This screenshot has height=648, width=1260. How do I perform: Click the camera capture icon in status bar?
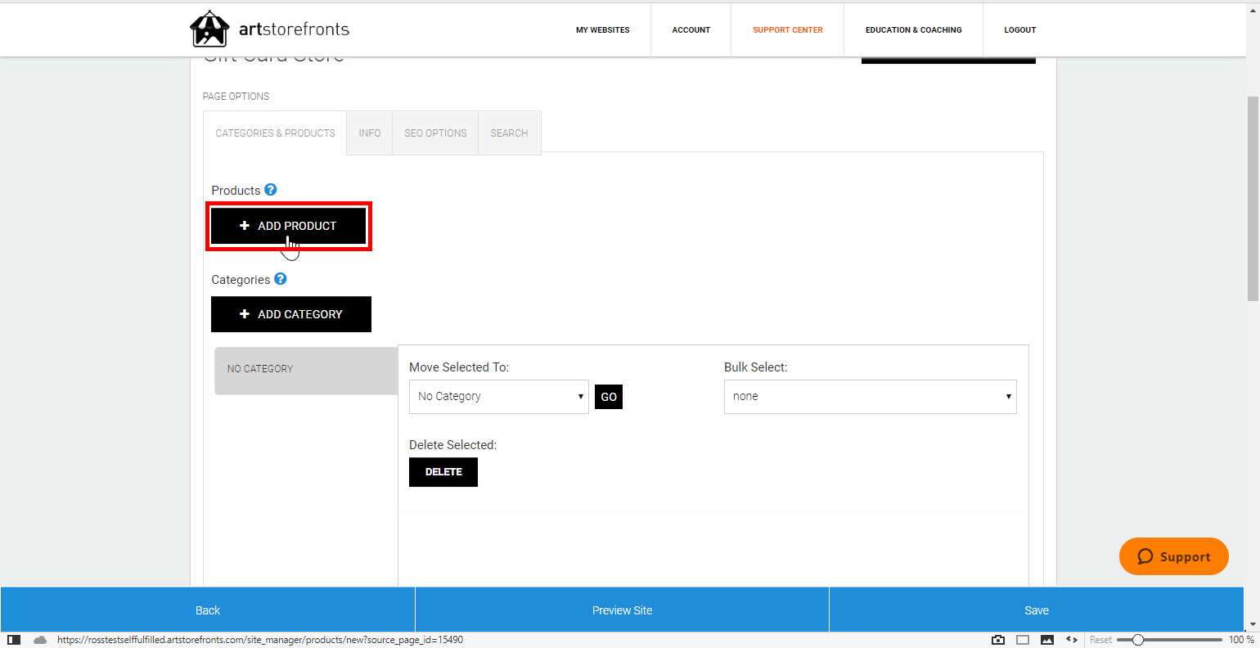998,640
